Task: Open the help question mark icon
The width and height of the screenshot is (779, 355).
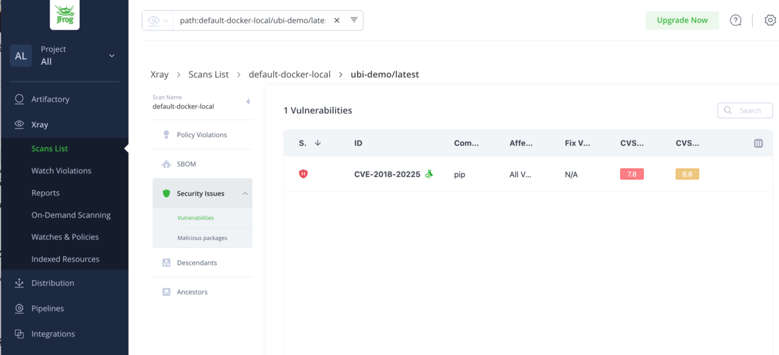Action: click(736, 20)
